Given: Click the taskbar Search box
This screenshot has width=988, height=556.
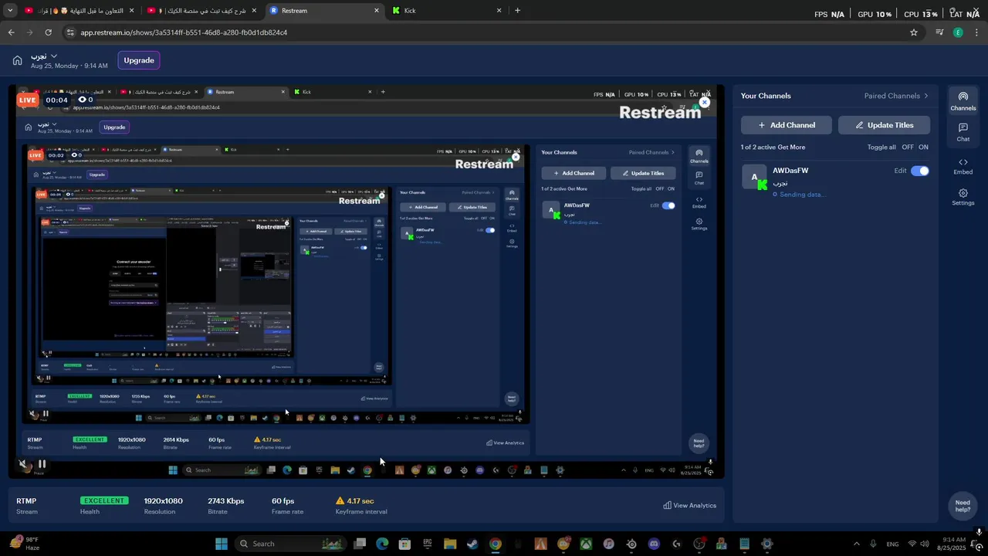Looking at the screenshot, I should tap(290, 544).
